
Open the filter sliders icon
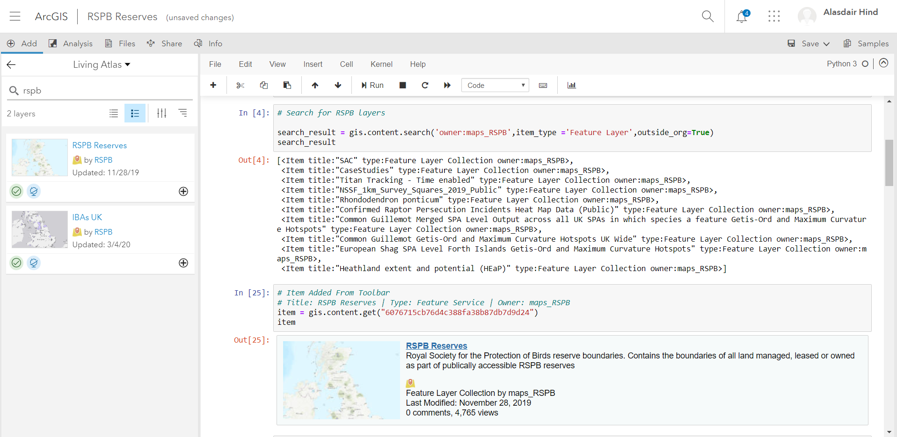click(x=161, y=113)
